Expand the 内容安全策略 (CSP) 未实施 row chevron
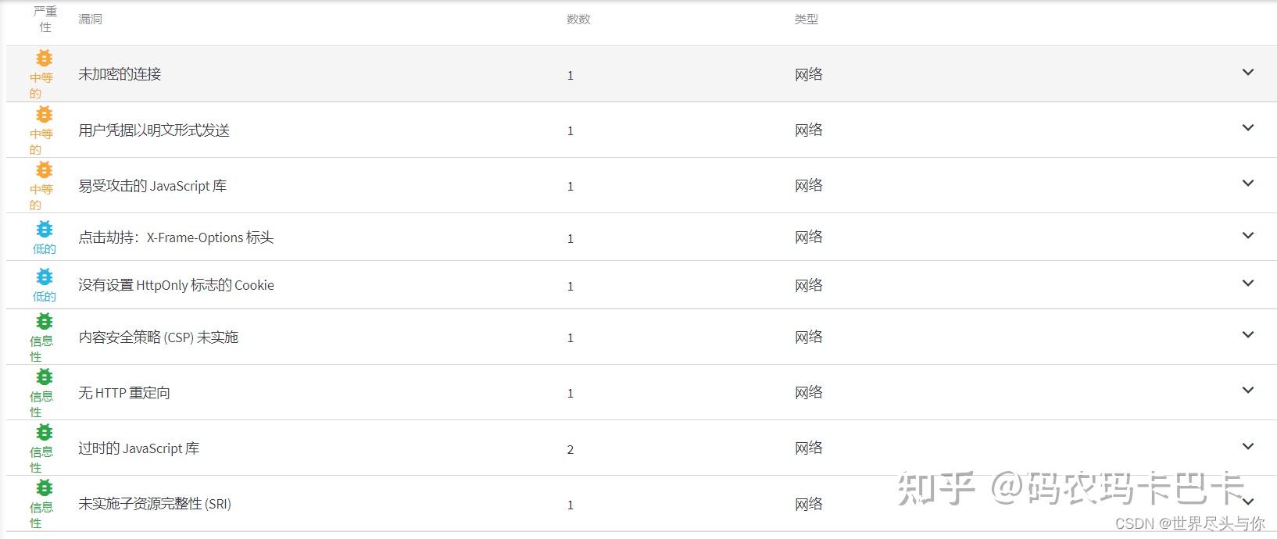This screenshot has width=1277, height=539. [x=1247, y=335]
